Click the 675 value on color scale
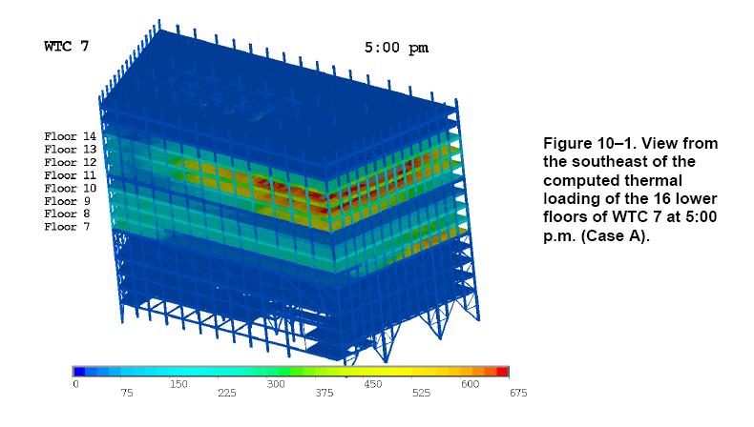 pyautogui.click(x=518, y=393)
